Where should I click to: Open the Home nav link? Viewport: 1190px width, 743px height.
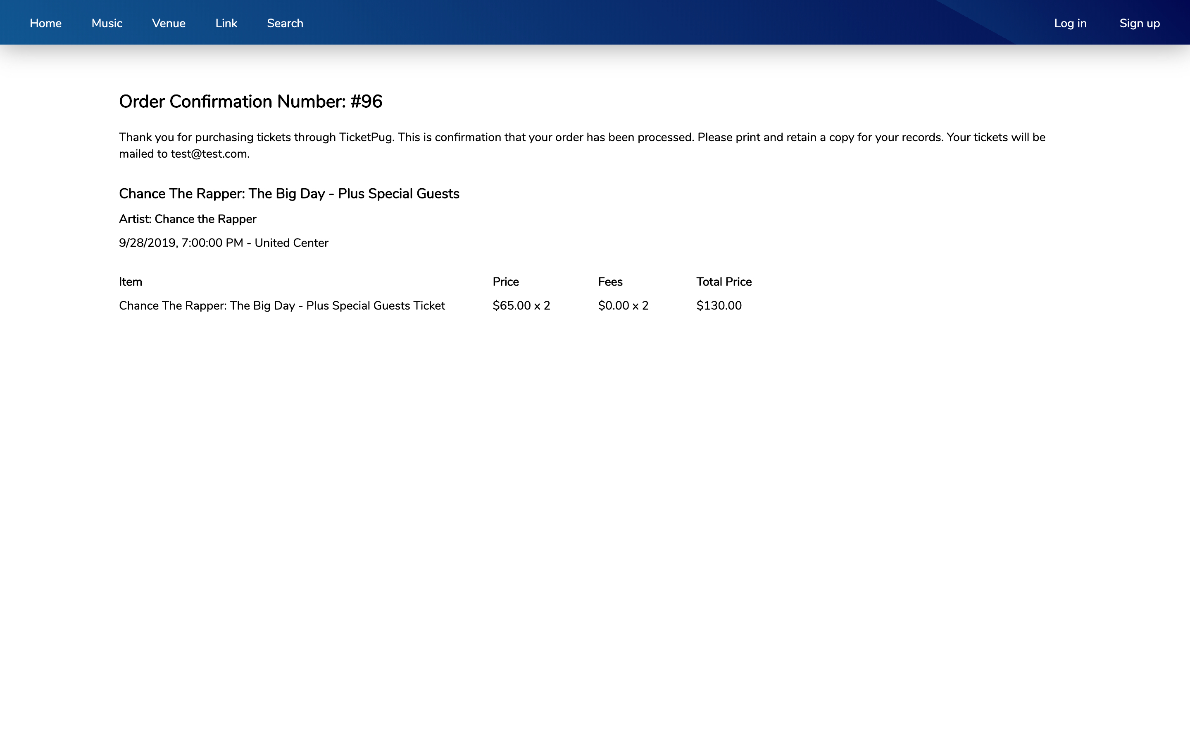[x=45, y=23]
